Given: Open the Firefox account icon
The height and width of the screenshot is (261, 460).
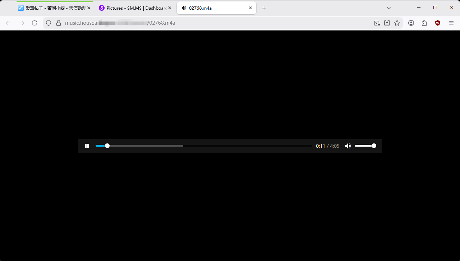Looking at the screenshot, I should (411, 23).
